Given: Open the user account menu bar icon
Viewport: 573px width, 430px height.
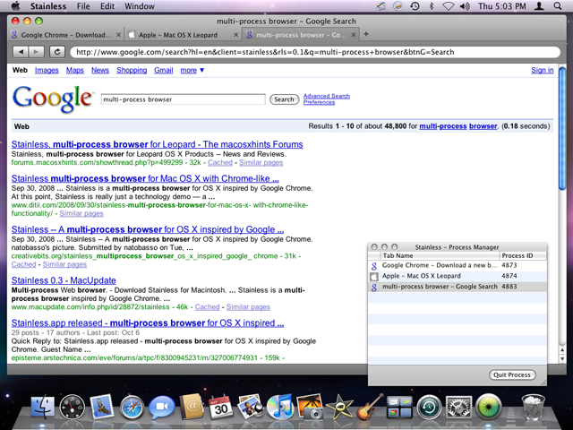Looking at the screenshot, I should point(539,6).
